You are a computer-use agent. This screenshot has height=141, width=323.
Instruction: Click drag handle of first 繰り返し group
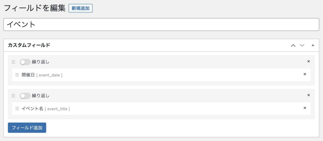tap(13, 62)
